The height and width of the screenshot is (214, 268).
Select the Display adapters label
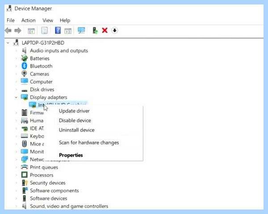coord(49,97)
